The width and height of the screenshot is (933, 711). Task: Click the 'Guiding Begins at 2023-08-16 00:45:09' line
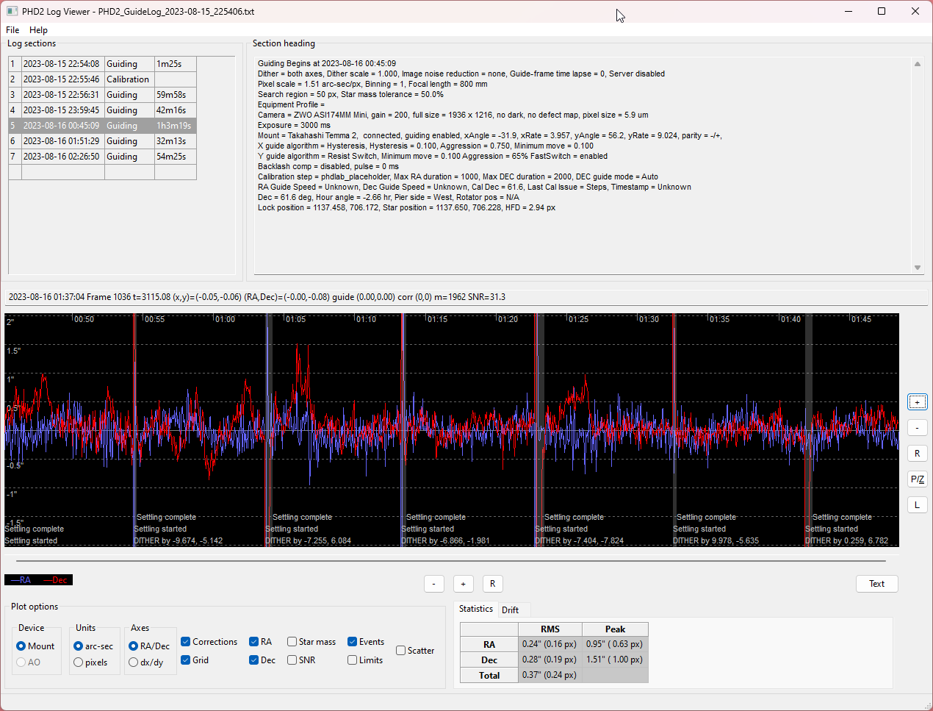coord(327,64)
